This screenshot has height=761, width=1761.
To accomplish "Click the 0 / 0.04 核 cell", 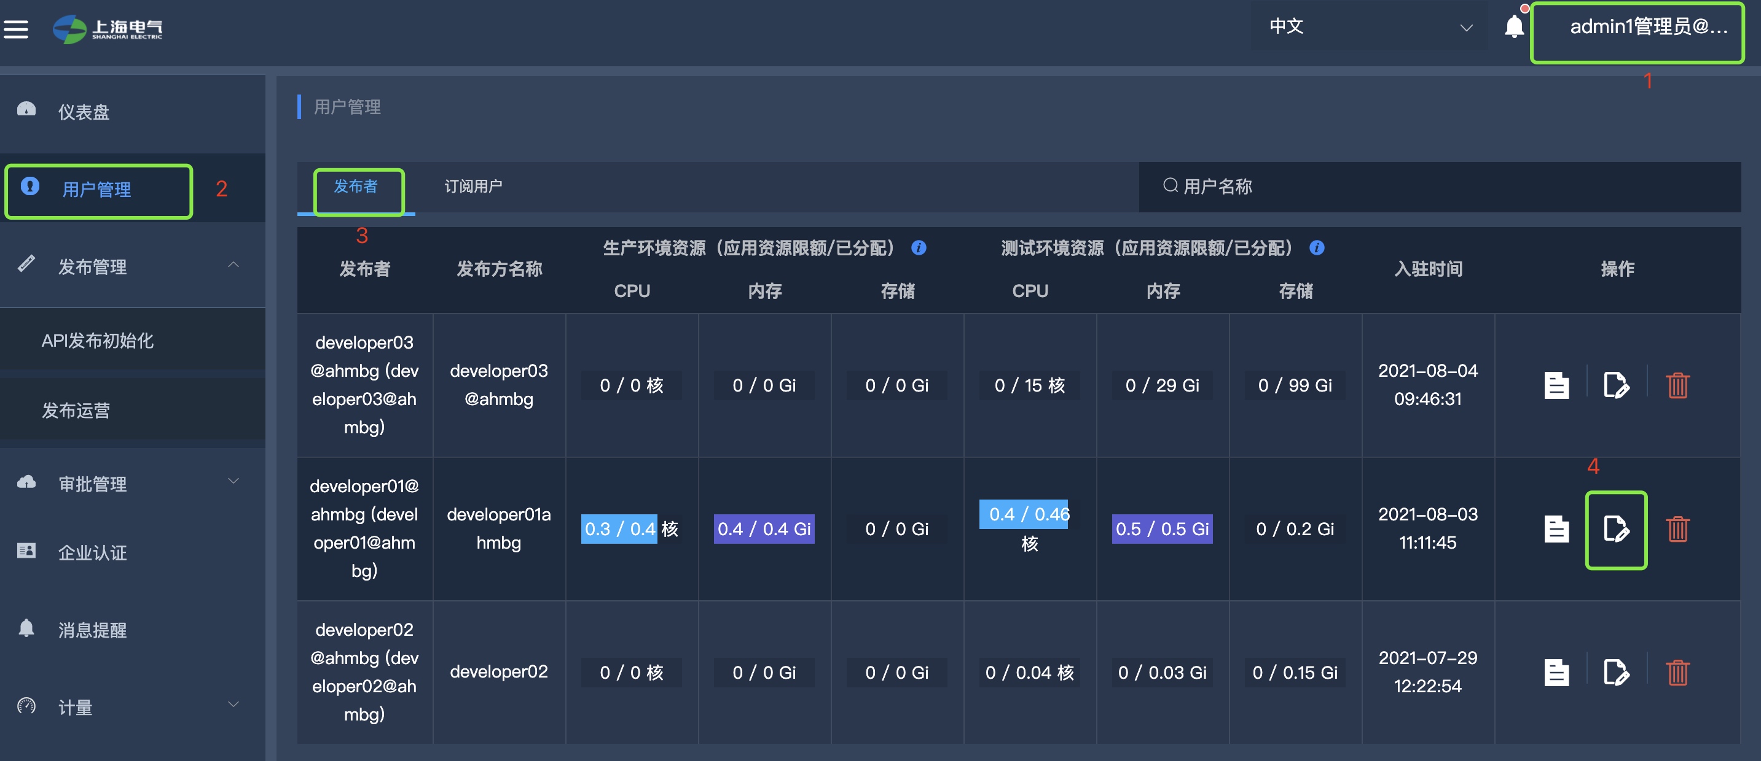I will 1029,672.
